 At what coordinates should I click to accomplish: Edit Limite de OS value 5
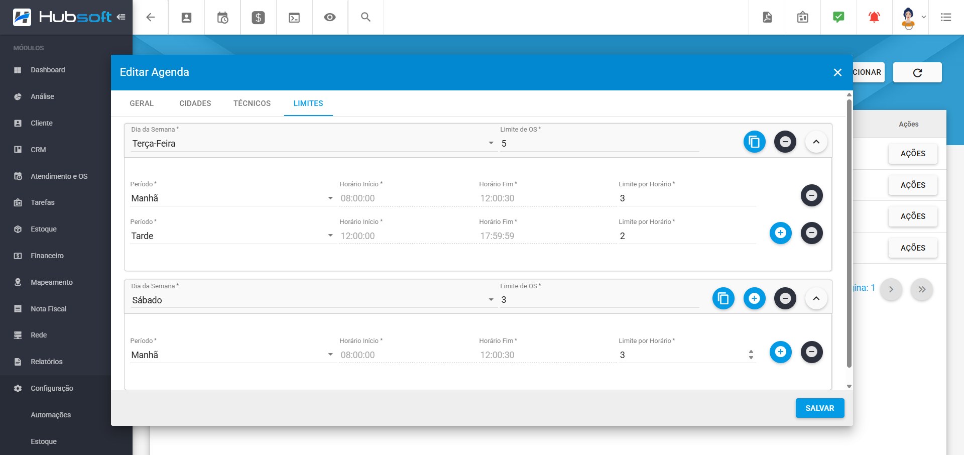[599, 144]
